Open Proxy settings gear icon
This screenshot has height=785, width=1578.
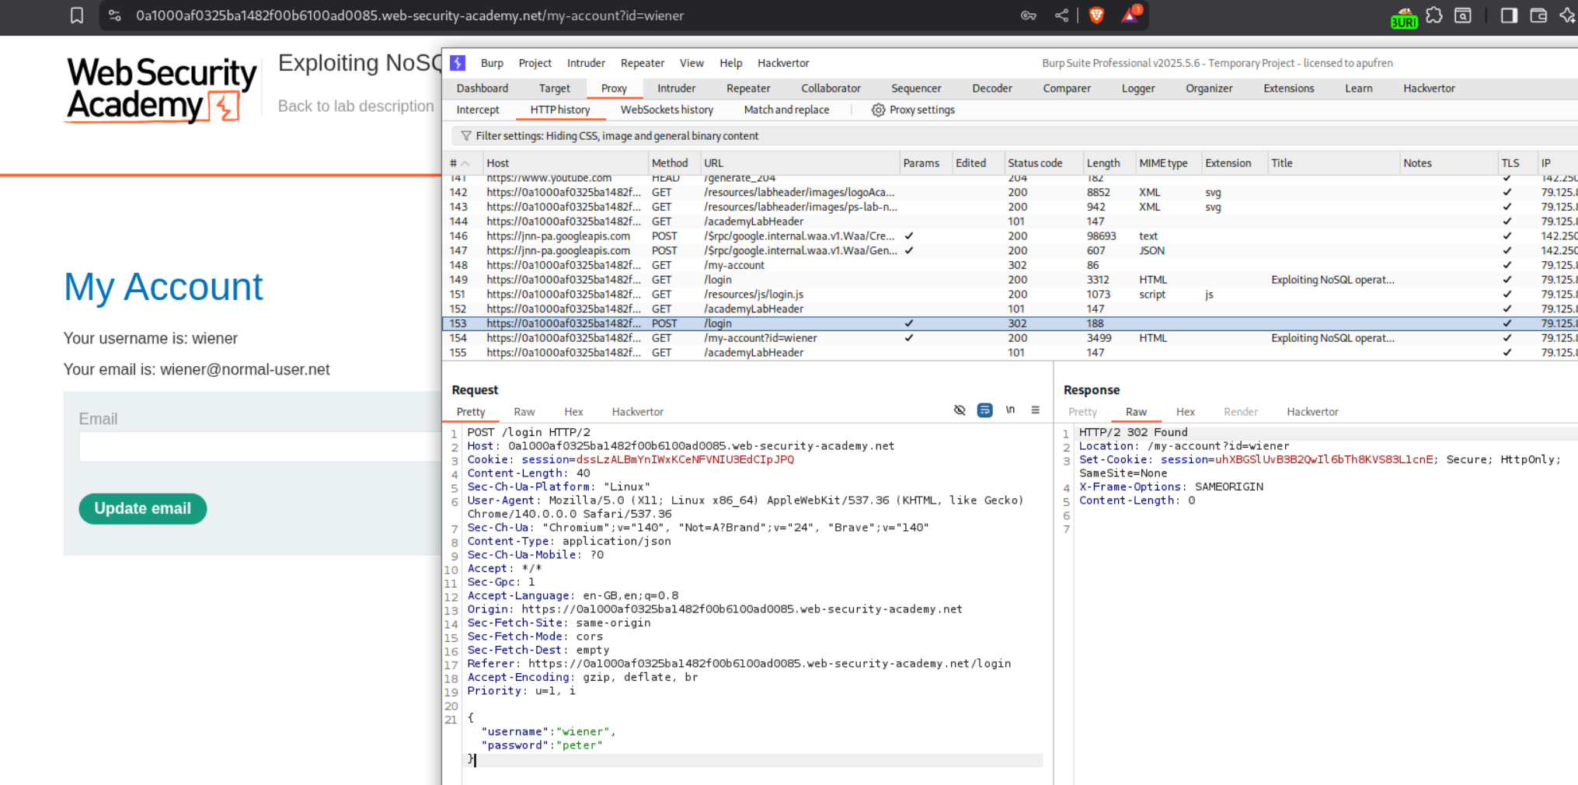click(878, 110)
